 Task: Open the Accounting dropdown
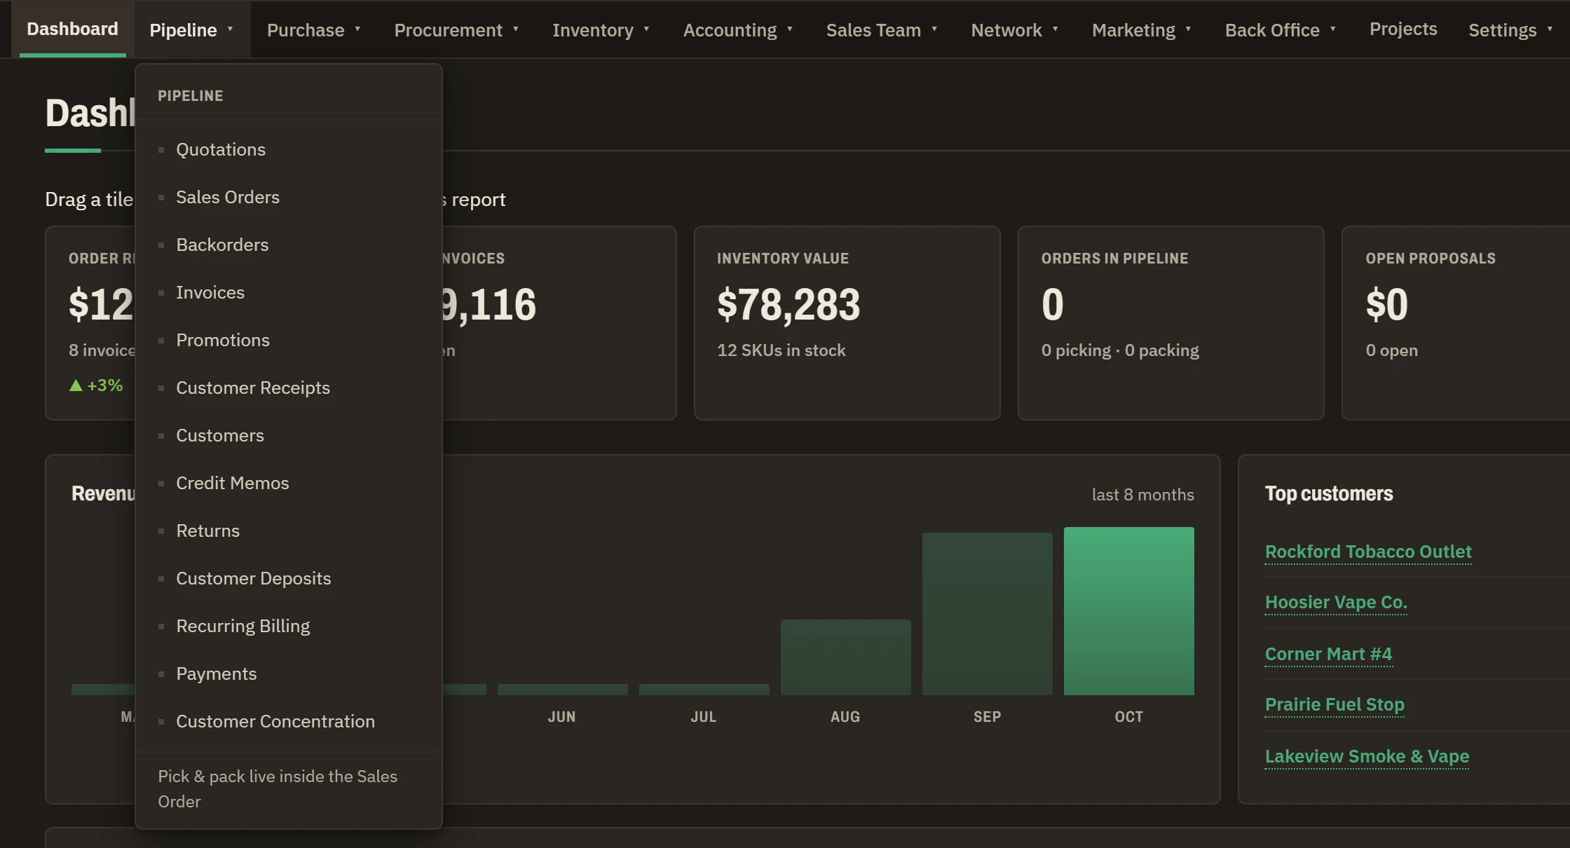(738, 29)
